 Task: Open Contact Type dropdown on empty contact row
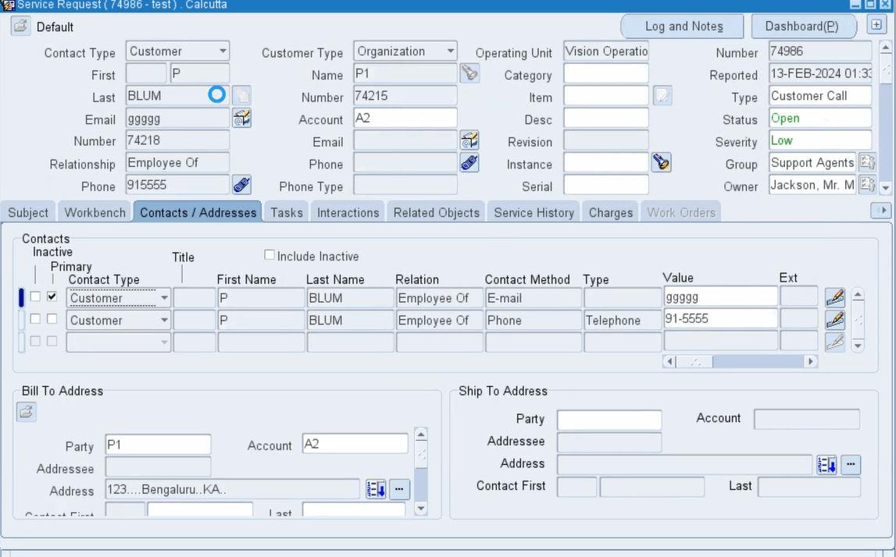click(164, 342)
